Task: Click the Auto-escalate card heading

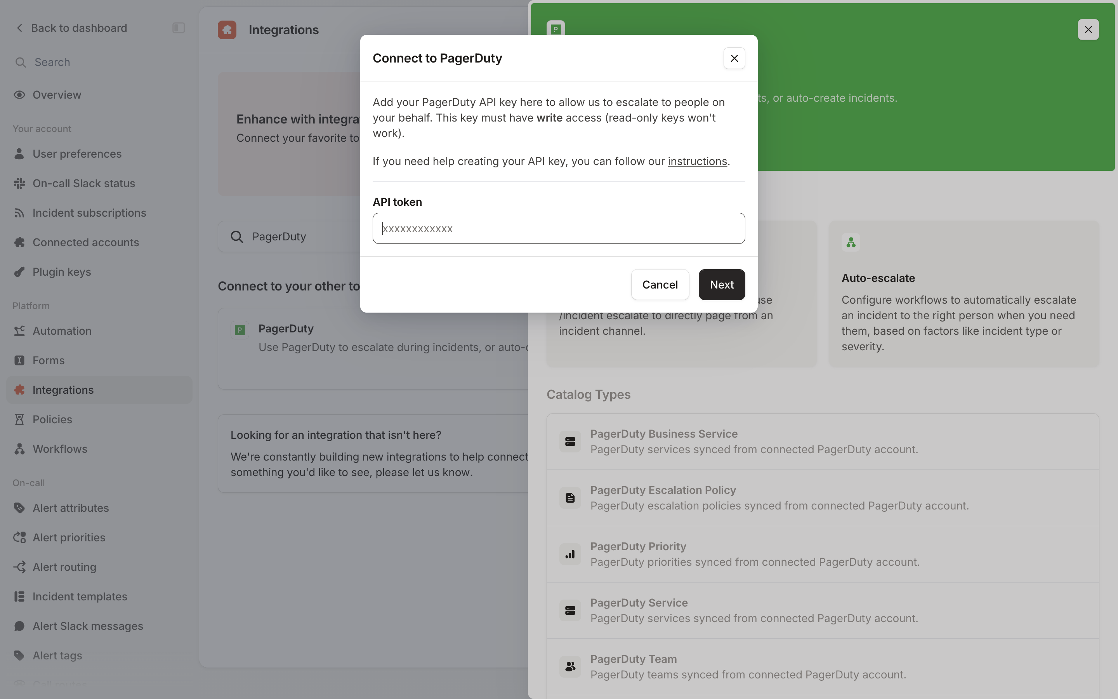Action: point(878,278)
